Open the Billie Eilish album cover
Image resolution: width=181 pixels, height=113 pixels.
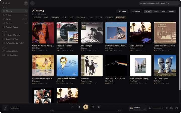(x=43, y=33)
